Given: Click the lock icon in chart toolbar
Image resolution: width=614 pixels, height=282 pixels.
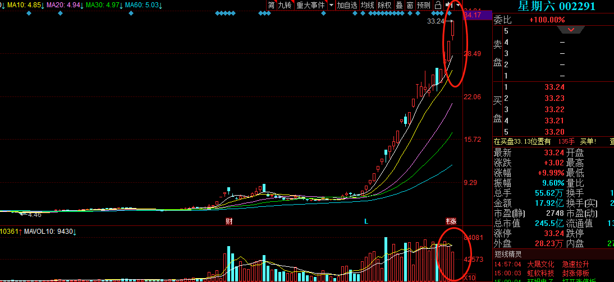Looking at the screenshot, I should (438, 5).
